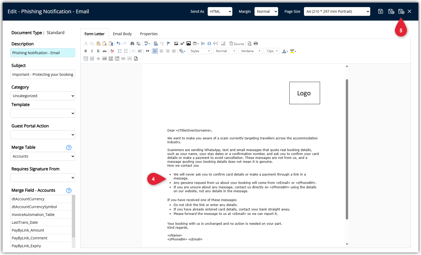This screenshot has width=421, height=255.
Task: Open the background highlight color picker
Action: (293, 51)
